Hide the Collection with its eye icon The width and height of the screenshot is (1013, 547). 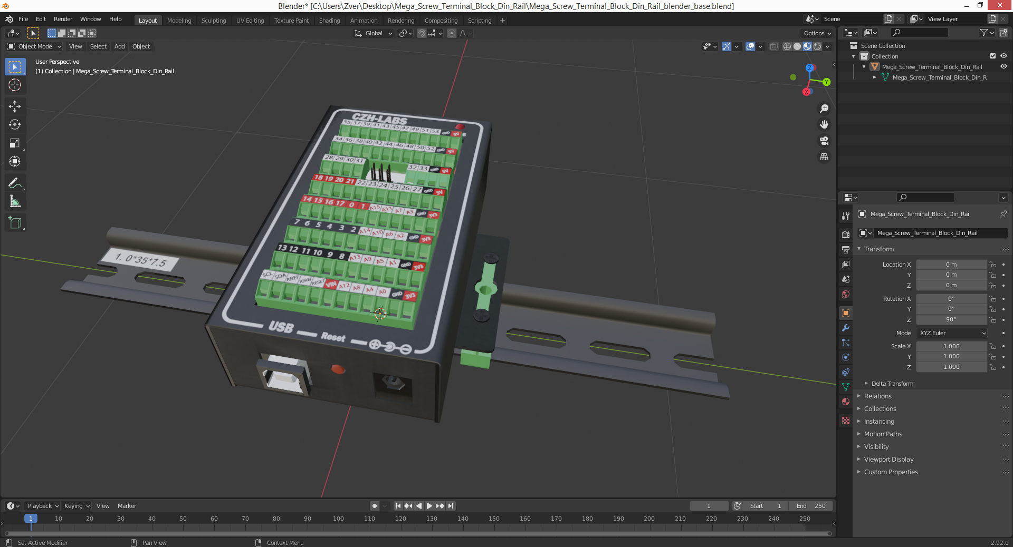pyautogui.click(x=1004, y=56)
